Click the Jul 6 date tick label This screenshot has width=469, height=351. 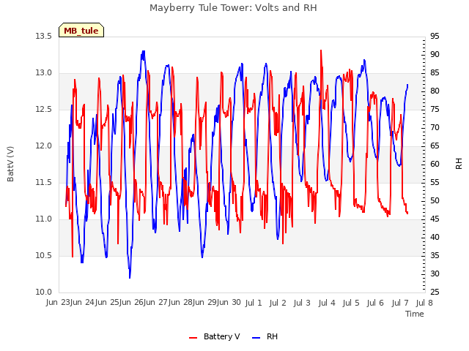click(375, 303)
